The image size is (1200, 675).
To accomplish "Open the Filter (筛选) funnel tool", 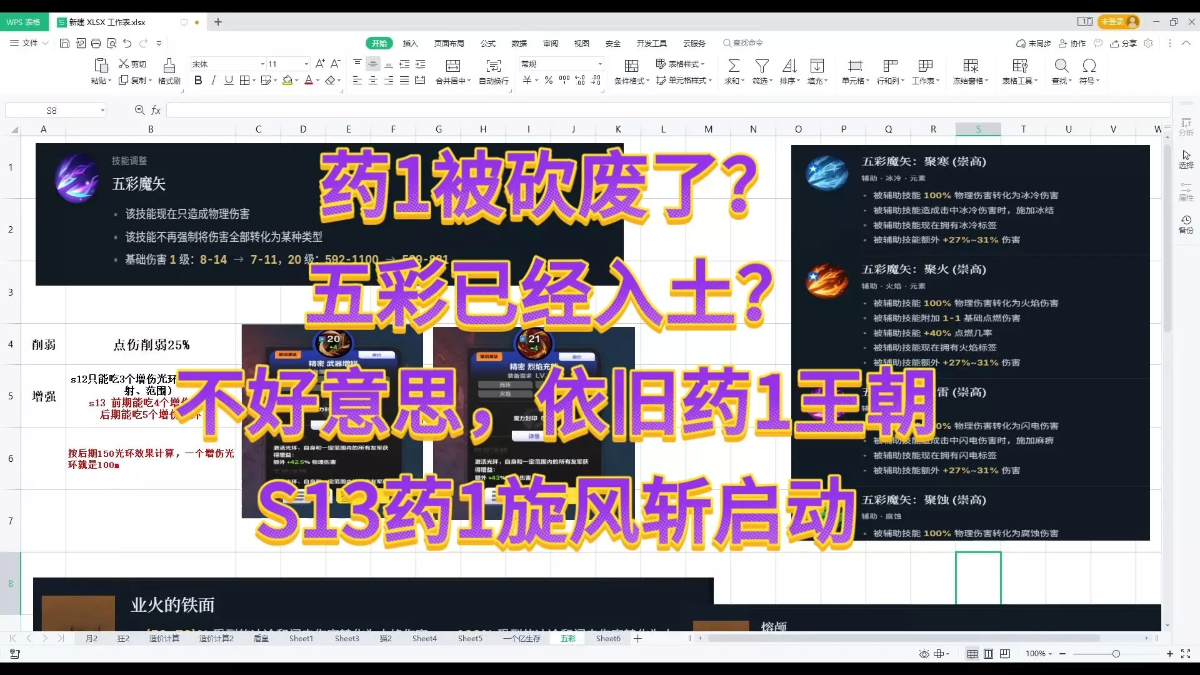I will pyautogui.click(x=762, y=71).
